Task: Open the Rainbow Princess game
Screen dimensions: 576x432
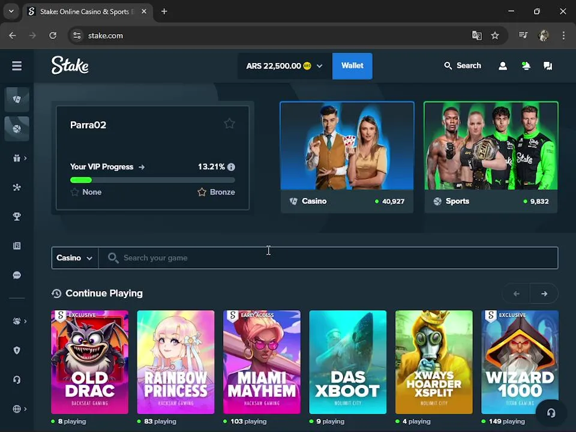Action: (x=176, y=362)
